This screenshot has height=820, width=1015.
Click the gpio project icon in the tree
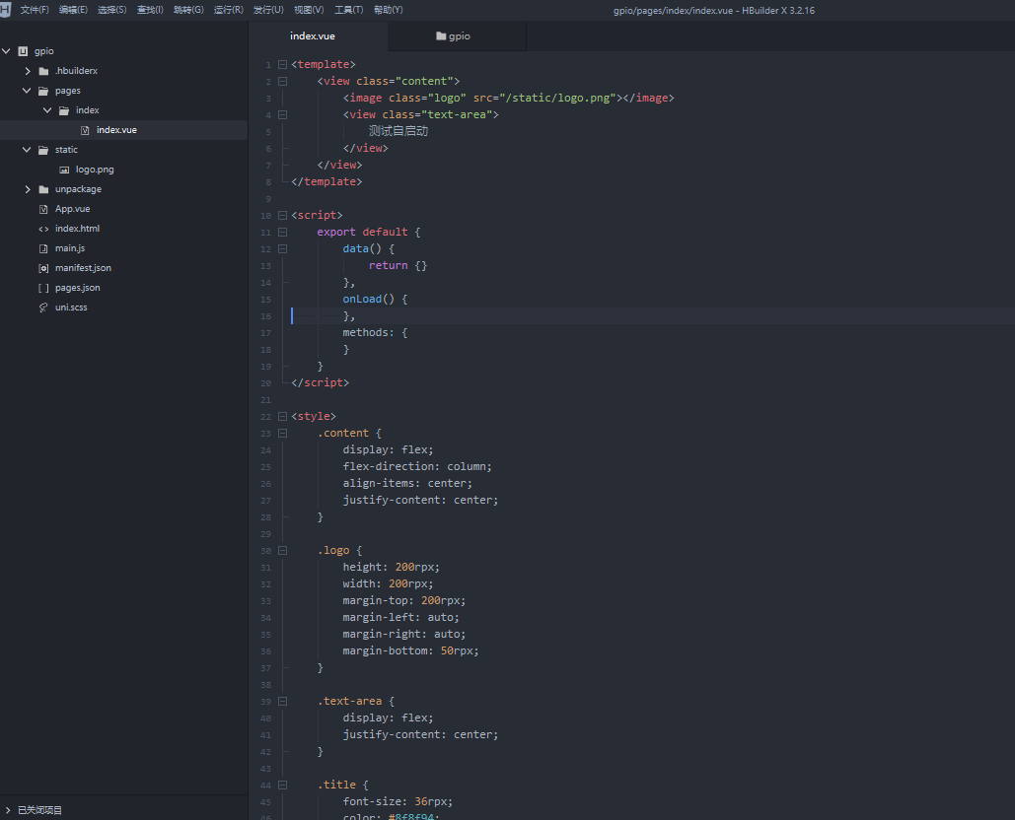point(23,51)
